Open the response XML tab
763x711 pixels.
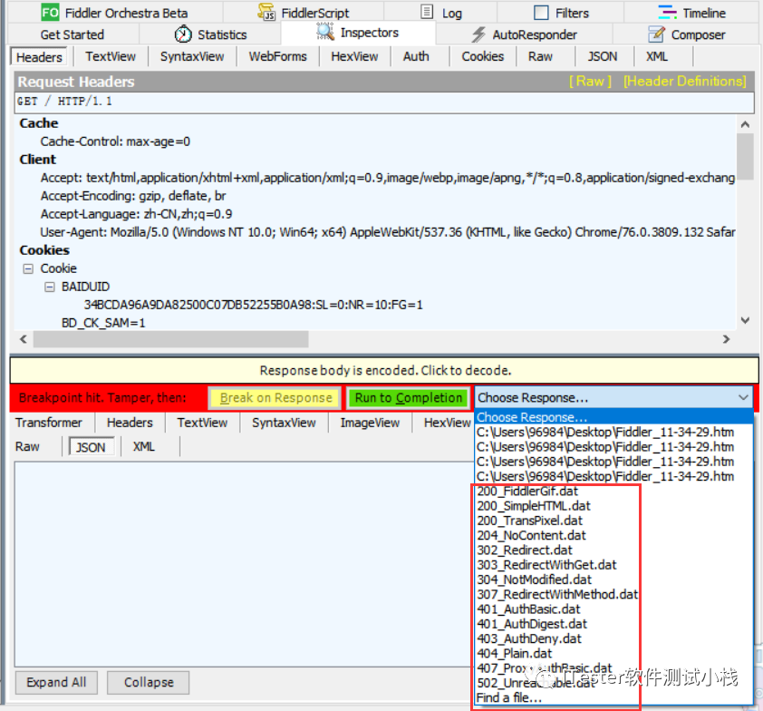(x=144, y=446)
